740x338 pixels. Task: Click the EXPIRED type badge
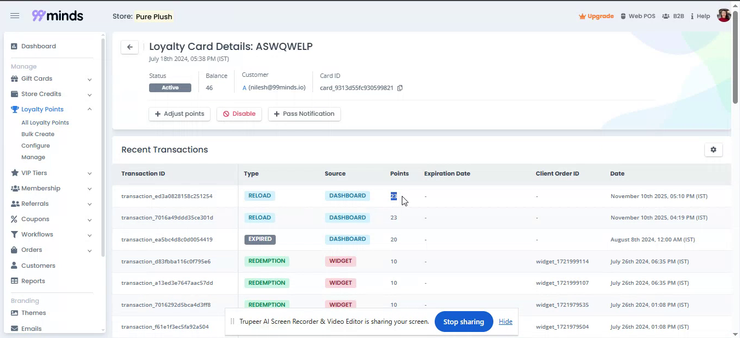click(260, 239)
